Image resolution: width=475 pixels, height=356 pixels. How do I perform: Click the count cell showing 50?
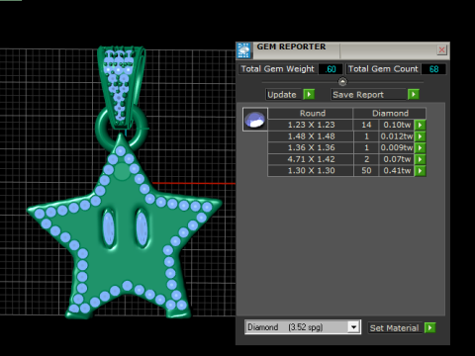tap(366, 171)
